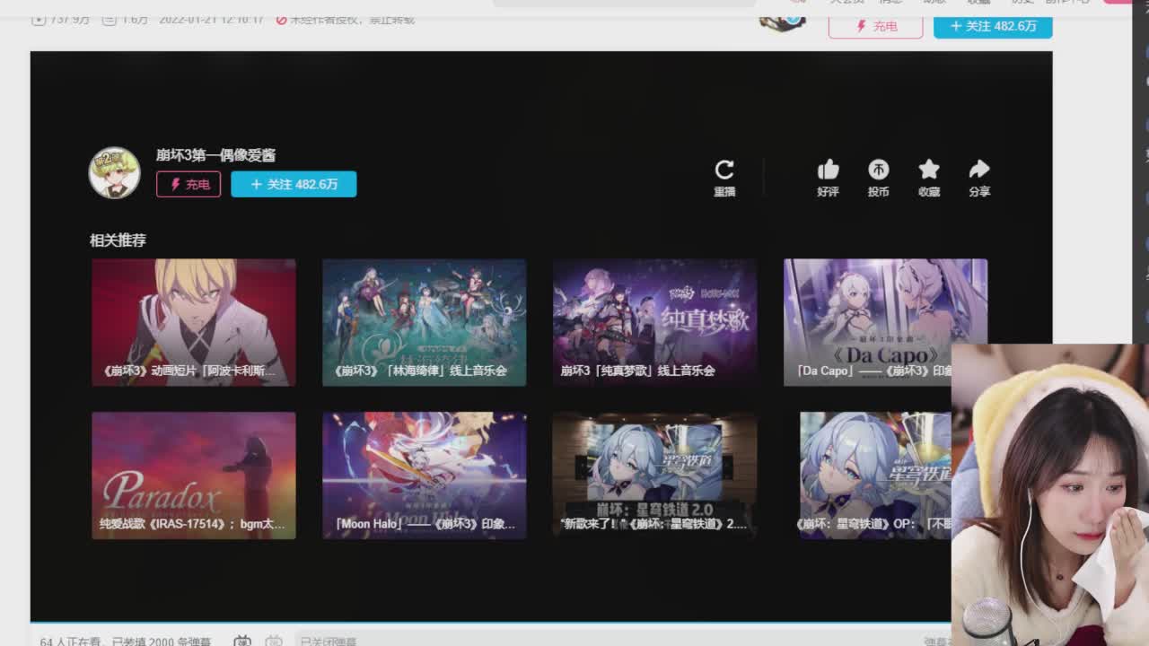1149x646 pixels.
Task: Open the uploader avatar on the end screen
Action: point(114,172)
